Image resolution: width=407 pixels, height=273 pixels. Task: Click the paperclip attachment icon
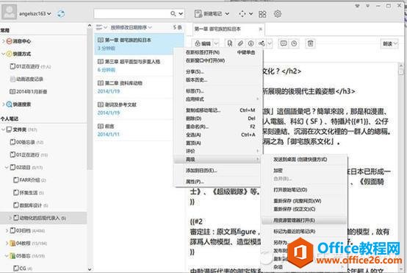coord(240,43)
